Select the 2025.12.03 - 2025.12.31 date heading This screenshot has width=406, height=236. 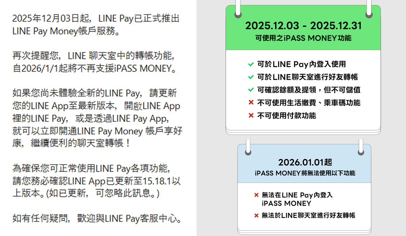click(x=303, y=26)
